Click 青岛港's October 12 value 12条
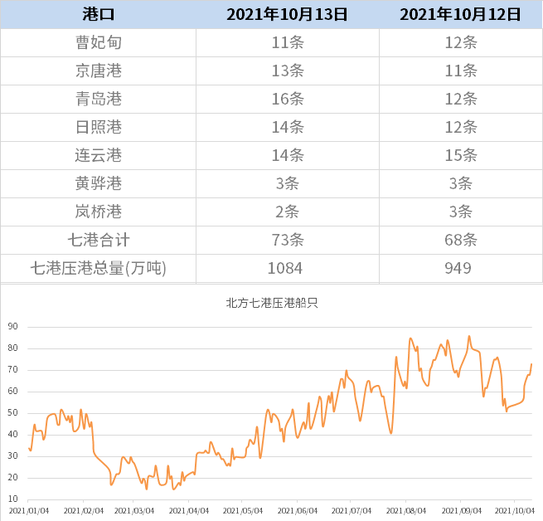 pos(461,99)
